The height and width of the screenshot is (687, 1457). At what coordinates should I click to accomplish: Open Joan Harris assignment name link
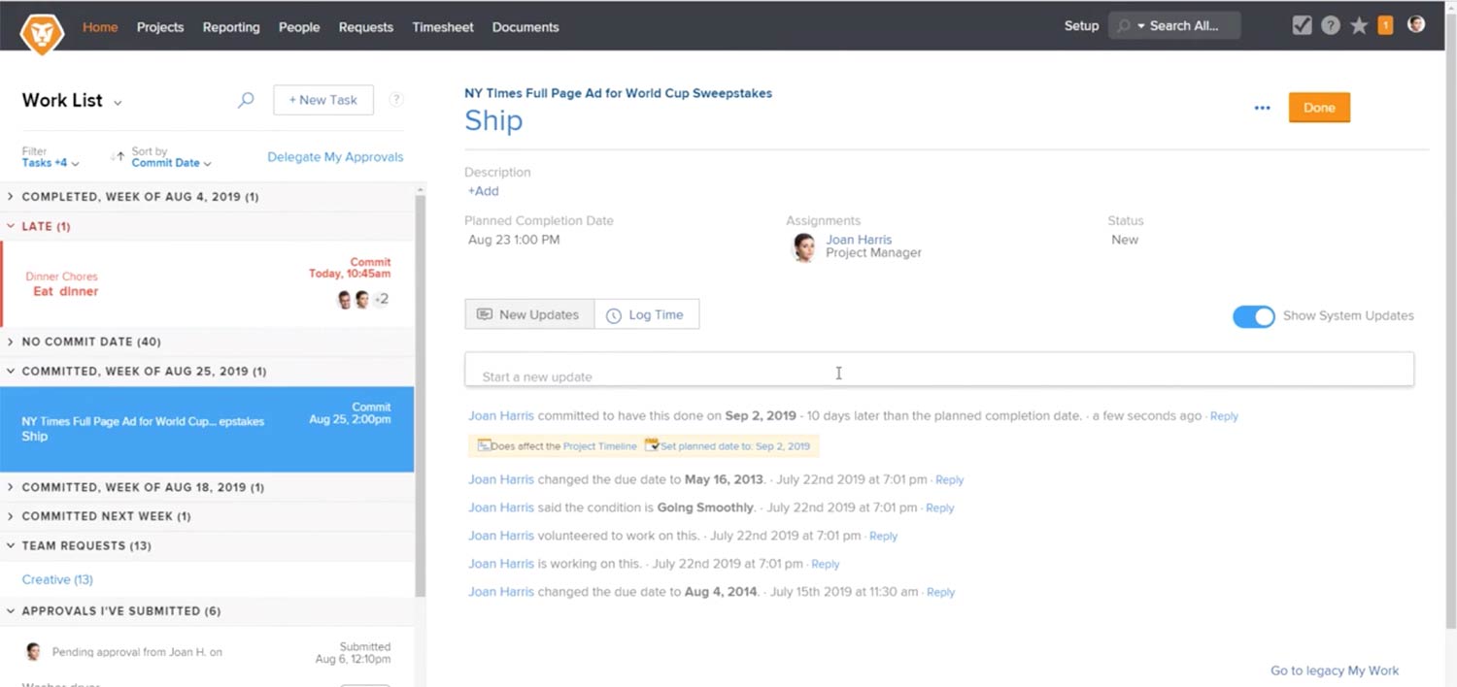[x=859, y=240]
